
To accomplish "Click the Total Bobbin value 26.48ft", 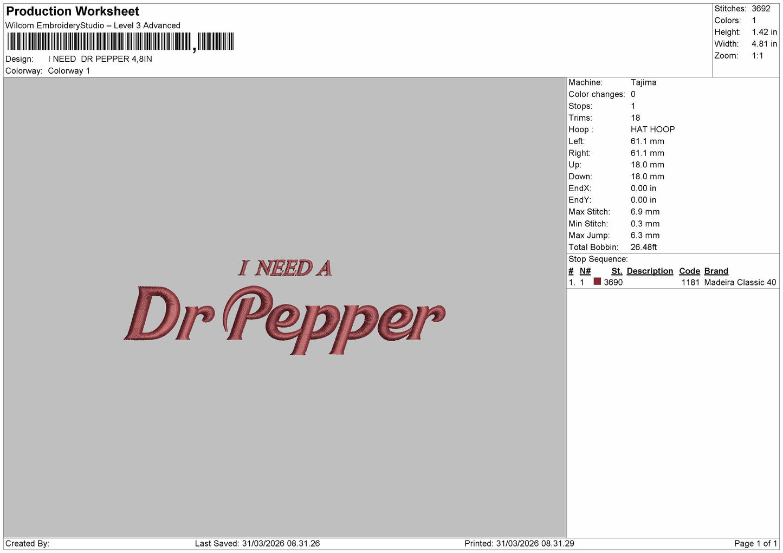I will click(644, 247).
